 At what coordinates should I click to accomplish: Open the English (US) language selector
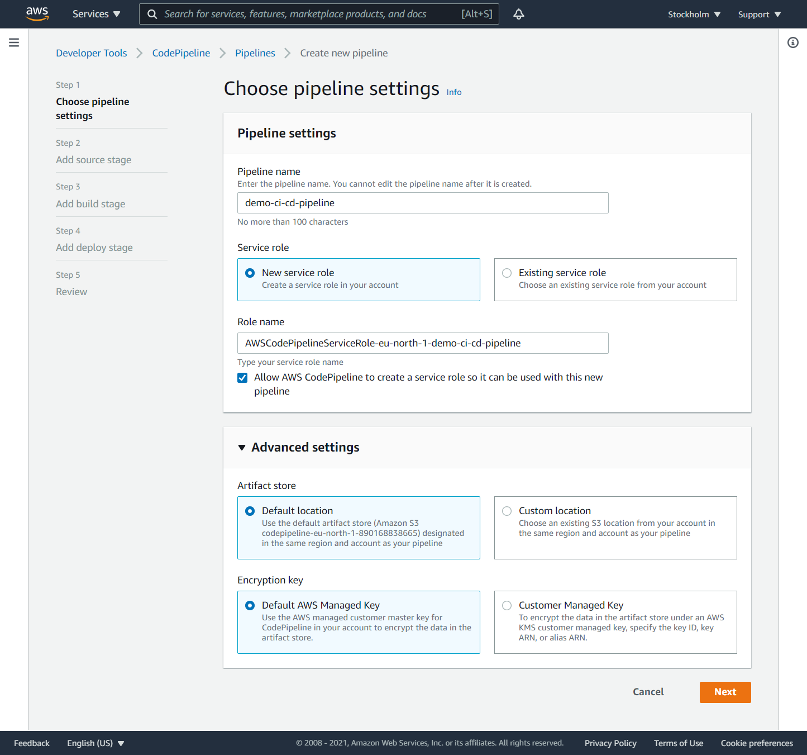95,743
